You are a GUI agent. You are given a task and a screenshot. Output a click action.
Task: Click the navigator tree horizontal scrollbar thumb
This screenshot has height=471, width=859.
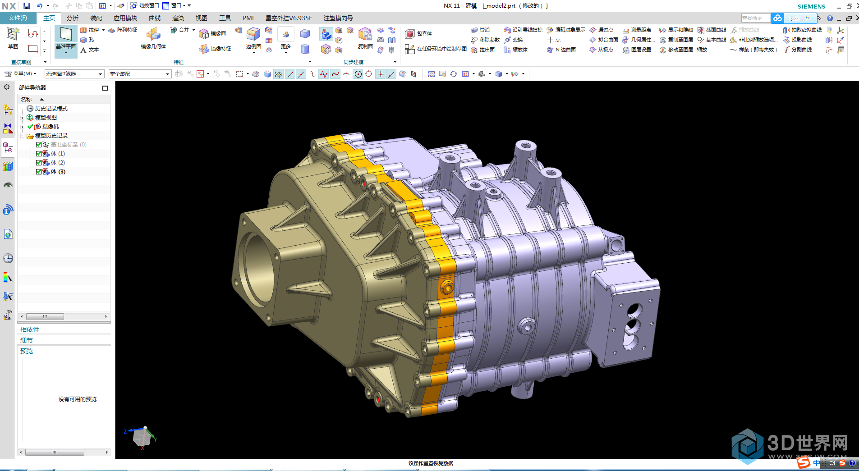(45, 316)
